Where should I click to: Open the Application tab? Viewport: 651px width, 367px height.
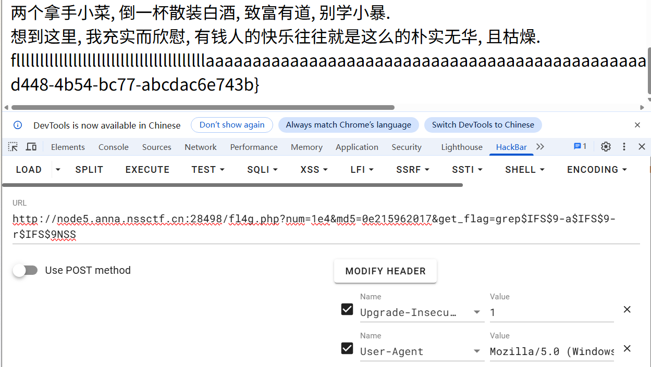[357, 147]
